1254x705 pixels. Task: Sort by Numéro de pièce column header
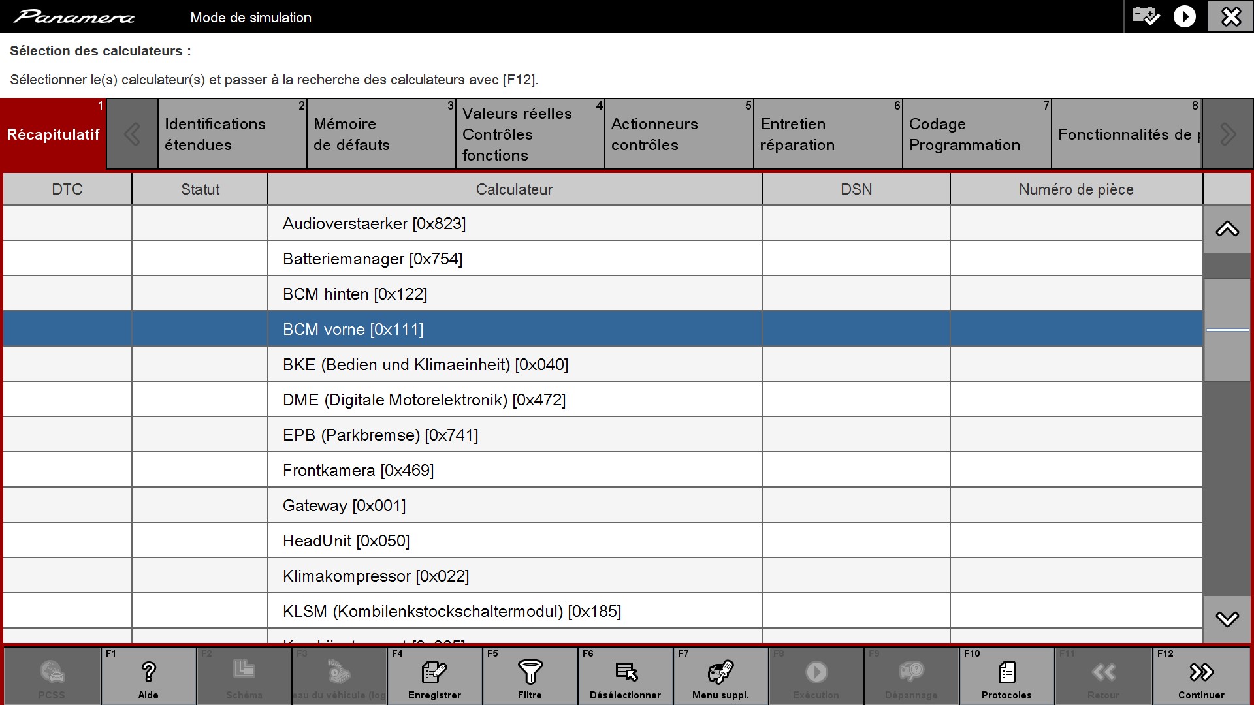point(1076,189)
